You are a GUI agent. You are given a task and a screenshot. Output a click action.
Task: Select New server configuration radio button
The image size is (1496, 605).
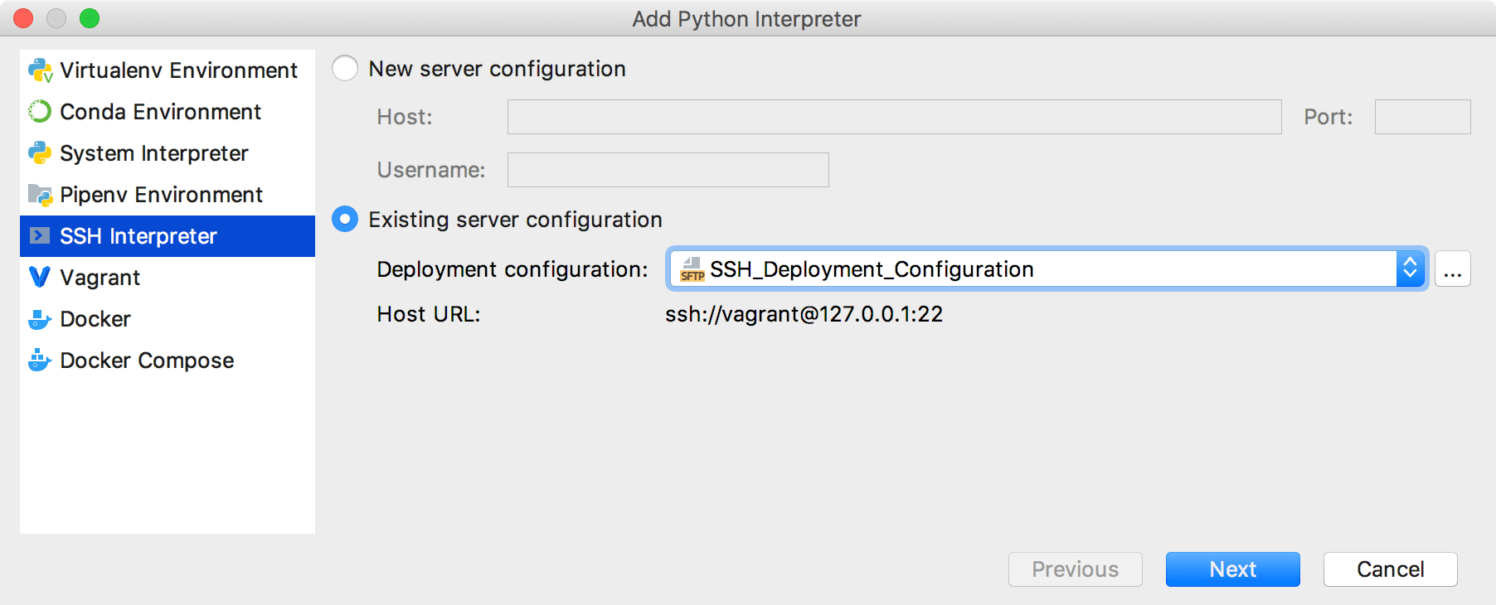pyautogui.click(x=345, y=69)
